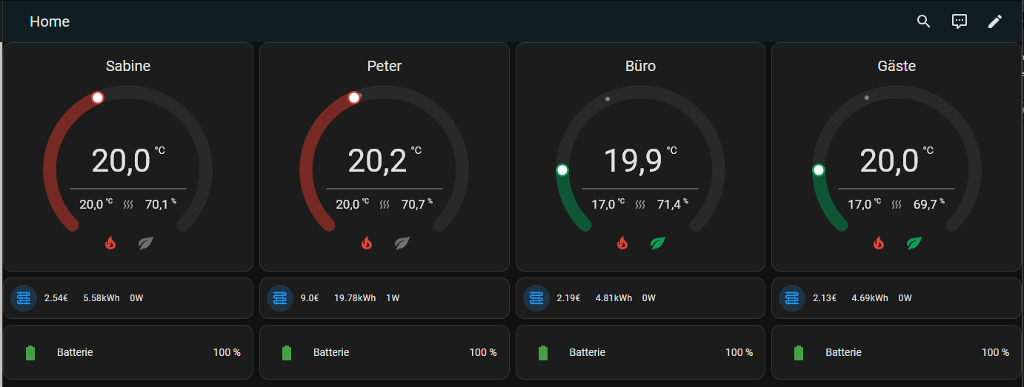The width and height of the screenshot is (1024, 387).
Task: Click the pencil edit dashboard icon
Action: click(995, 21)
